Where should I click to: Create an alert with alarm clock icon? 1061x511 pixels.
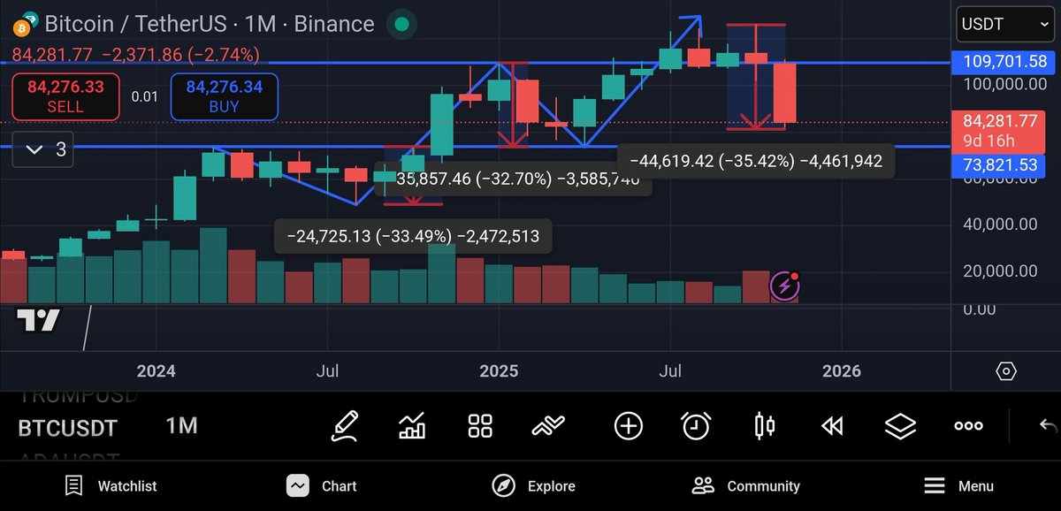(x=697, y=426)
